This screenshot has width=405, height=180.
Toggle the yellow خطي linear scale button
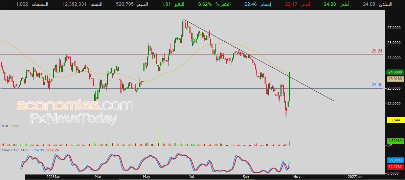(x=395, y=119)
